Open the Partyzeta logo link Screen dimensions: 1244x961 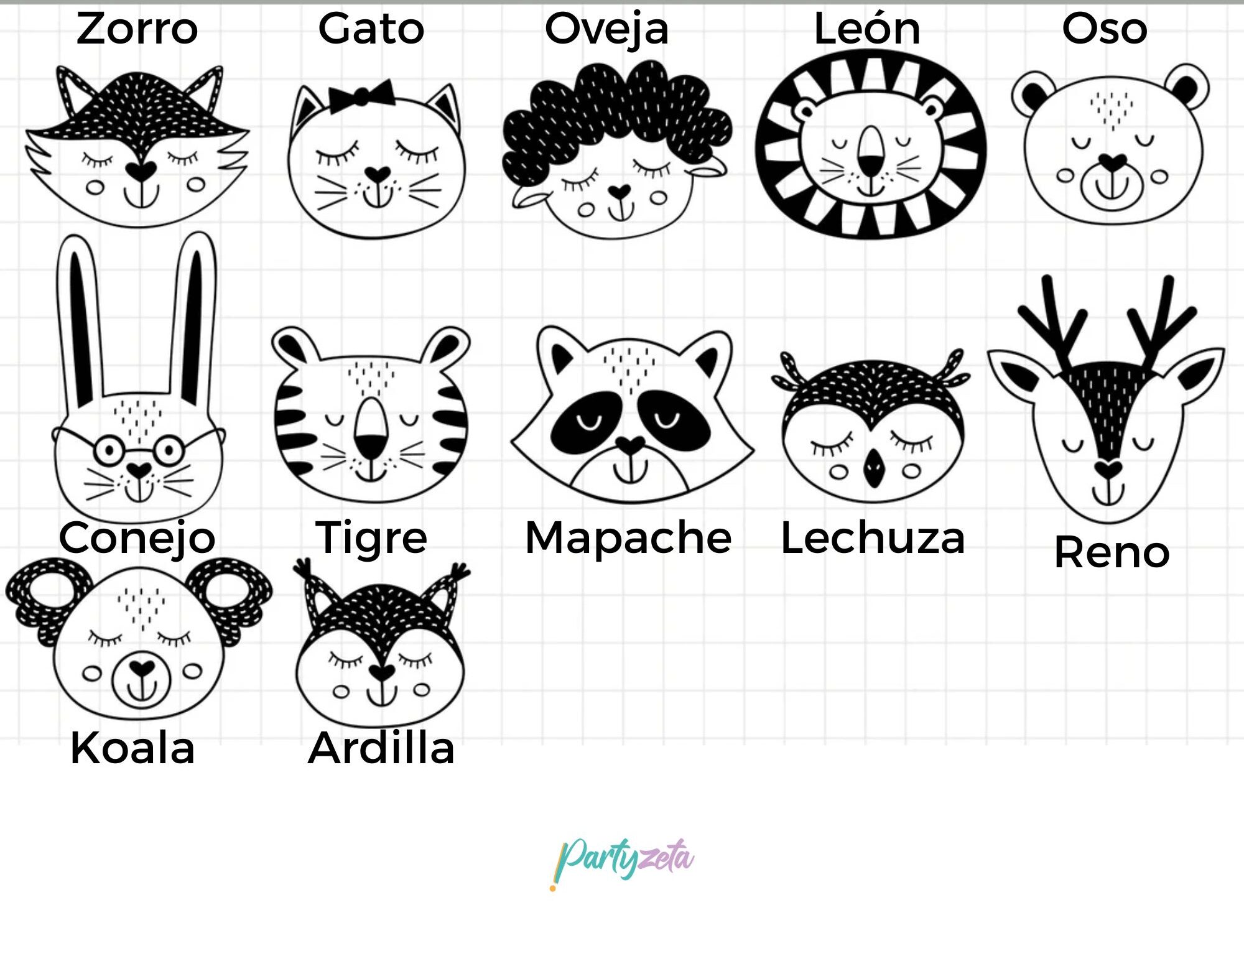point(622,862)
